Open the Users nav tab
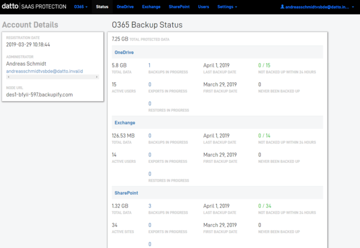The width and height of the screenshot is (360, 248). [204, 7]
